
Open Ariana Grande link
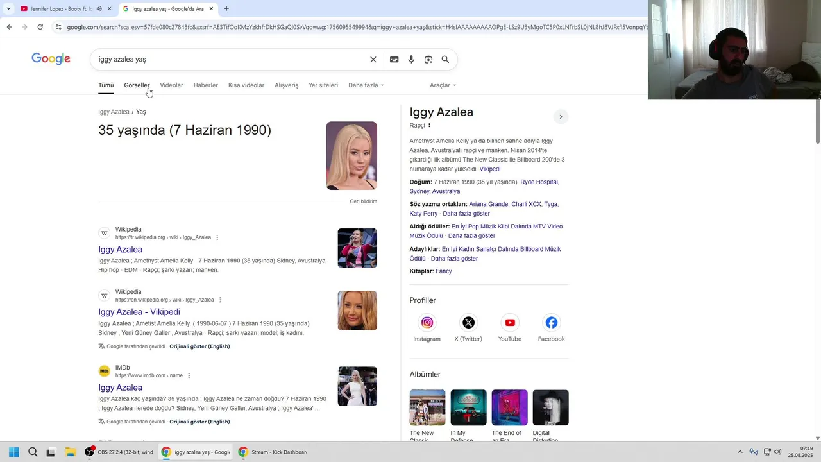489,204
